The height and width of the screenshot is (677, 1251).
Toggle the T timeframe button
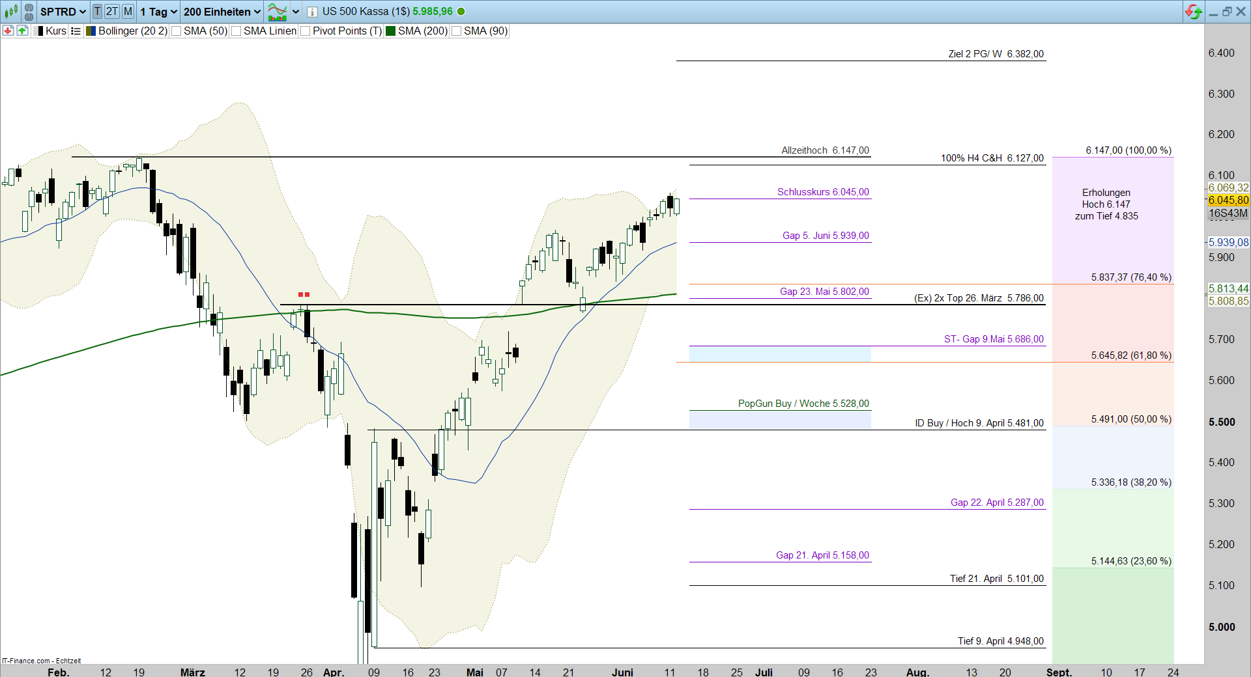pos(97,11)
